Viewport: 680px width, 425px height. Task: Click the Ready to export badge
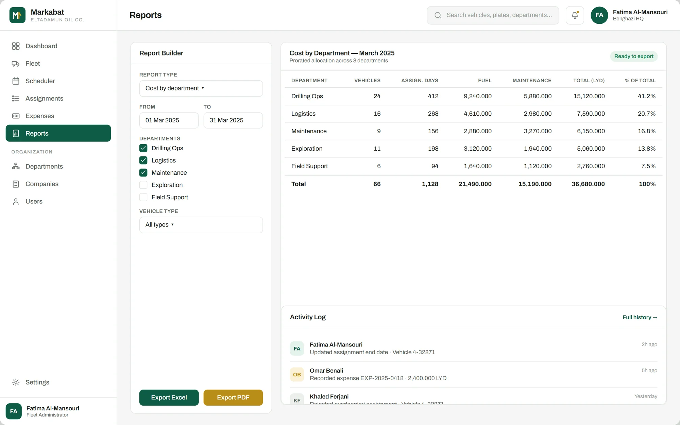633,56
